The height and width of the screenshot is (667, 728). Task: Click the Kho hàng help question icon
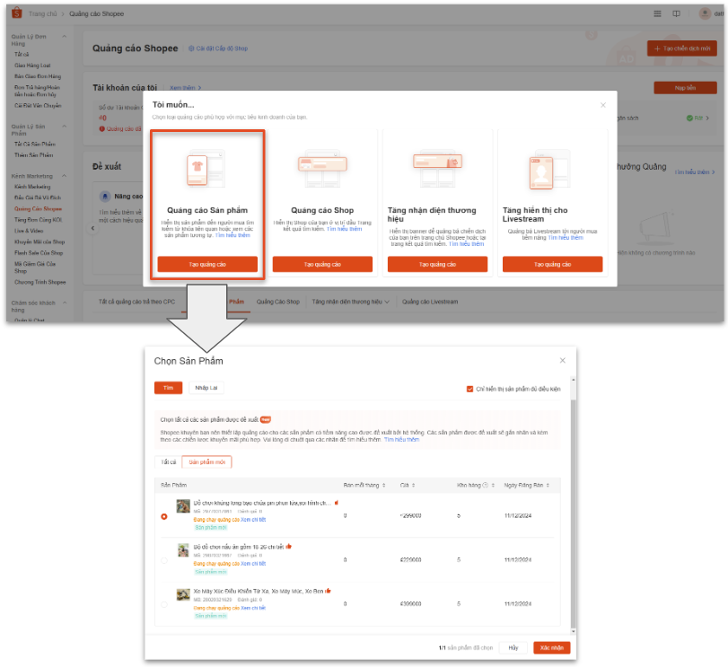(485, 485)
